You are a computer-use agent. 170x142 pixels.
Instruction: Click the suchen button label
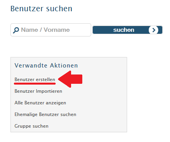[x=124, y=30]
